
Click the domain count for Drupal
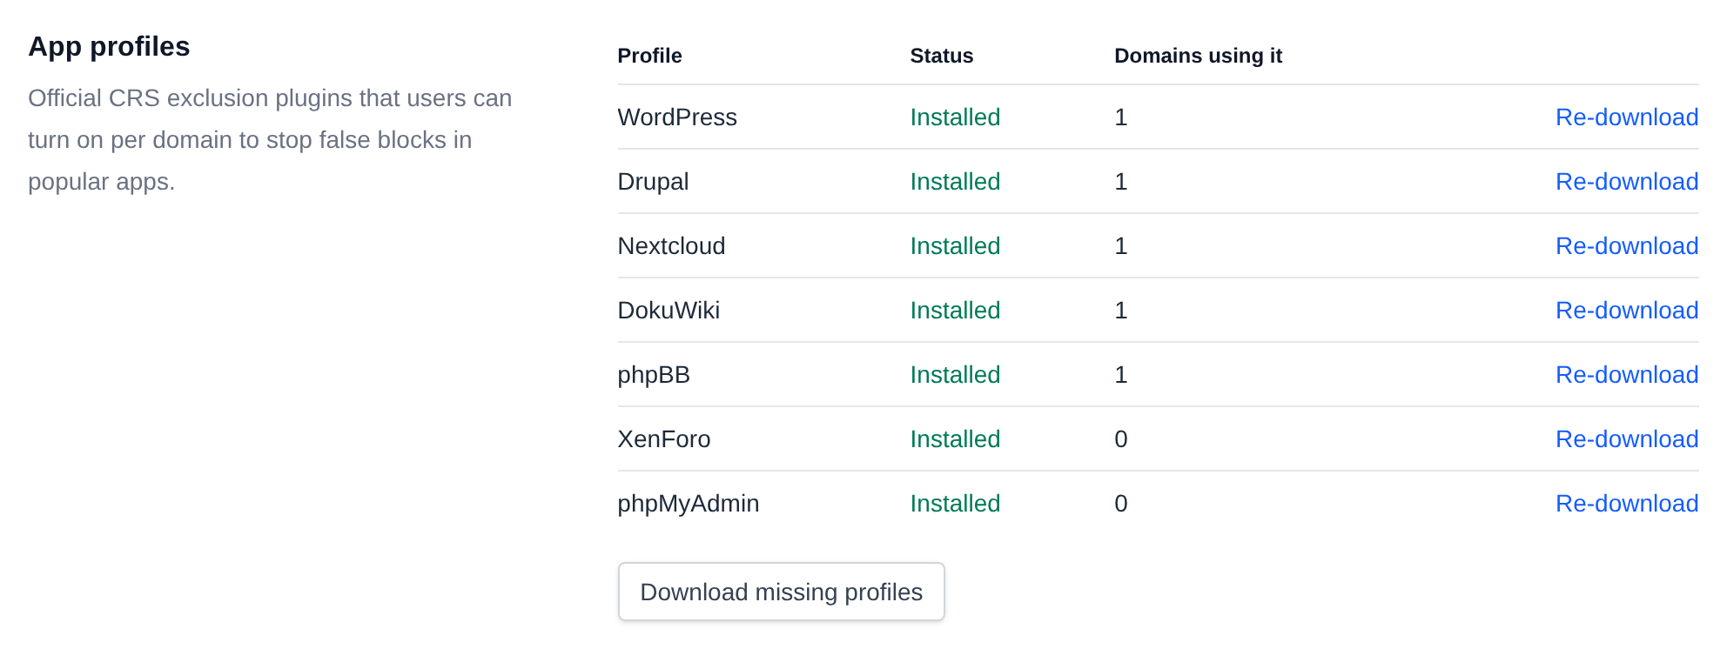[x=1121, y=182]
